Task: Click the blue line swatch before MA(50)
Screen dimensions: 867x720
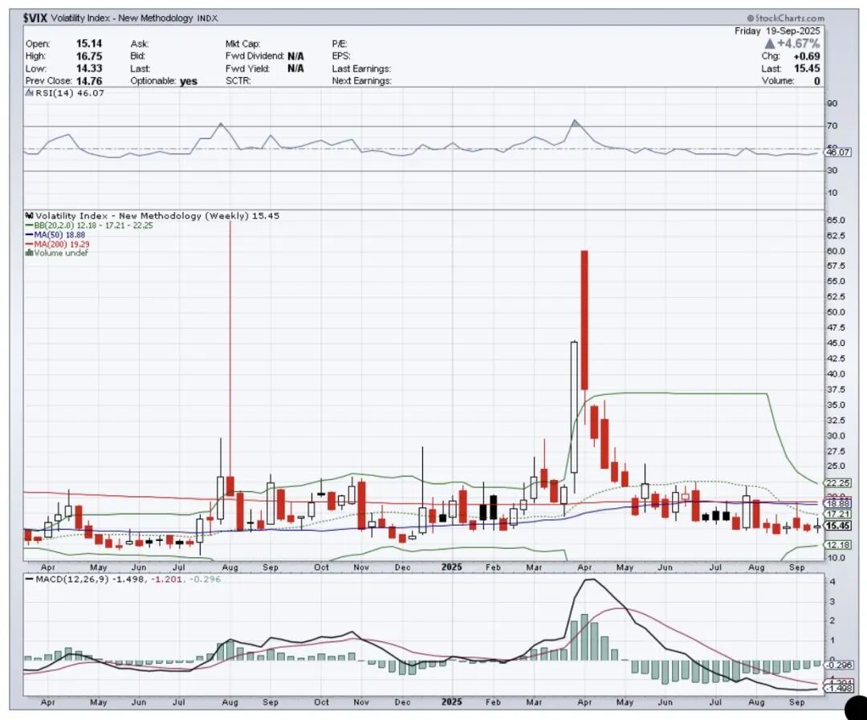Action: (30, 235)
